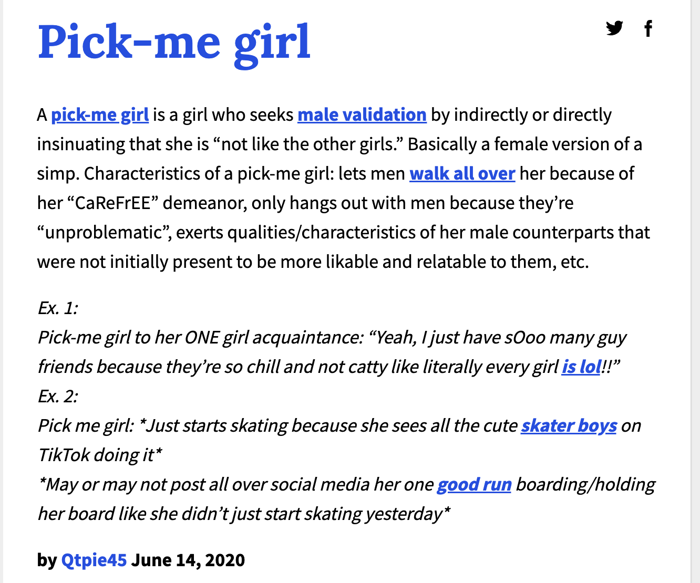The width and height of the screenshot is (700, 583).
Task: View the "skater boys" linked definition
Action: click(568, 426)
